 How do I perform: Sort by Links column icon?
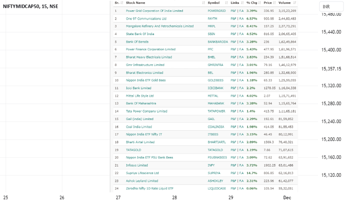(x=242, y=3)
